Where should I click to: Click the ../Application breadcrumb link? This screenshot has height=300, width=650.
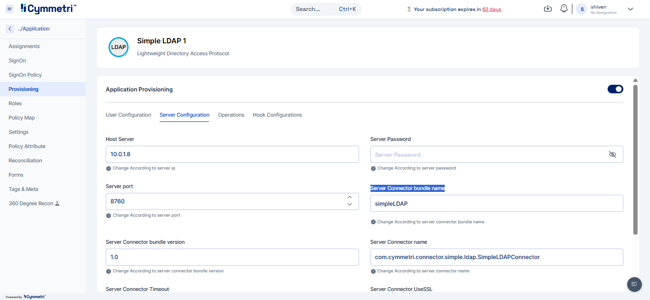(34, 29)
